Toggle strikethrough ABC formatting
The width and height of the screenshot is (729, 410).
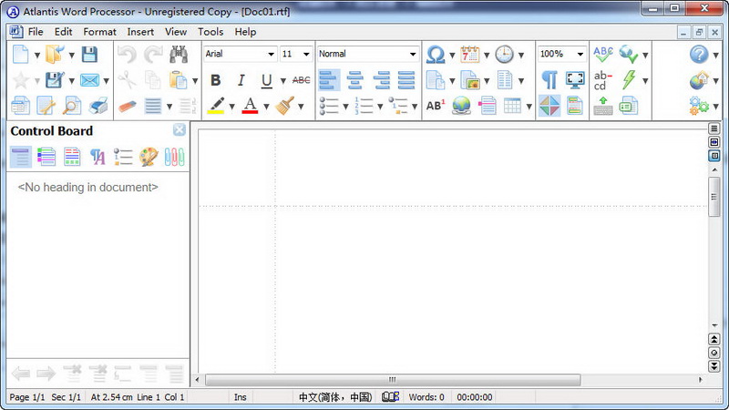click(302, 80)
